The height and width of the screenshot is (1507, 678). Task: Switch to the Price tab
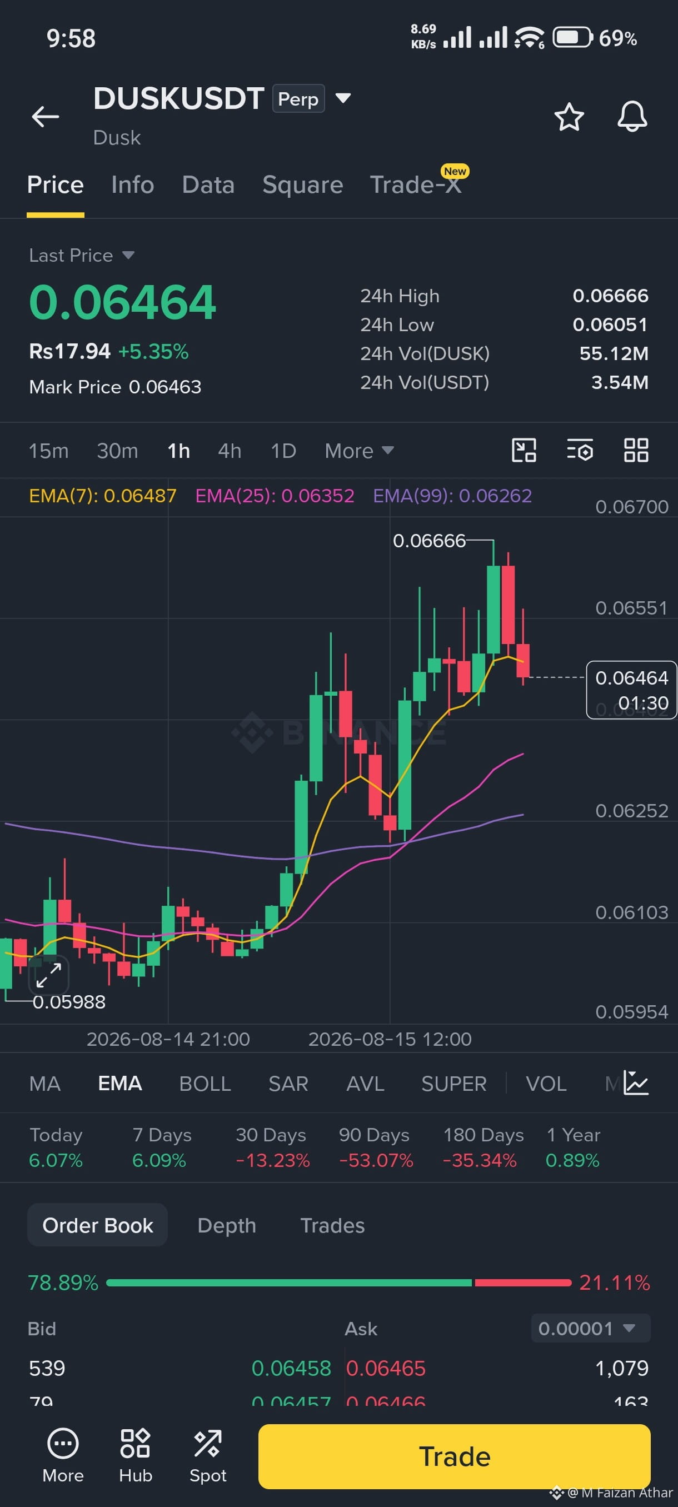pyautogui.click(x=56, y=185)
